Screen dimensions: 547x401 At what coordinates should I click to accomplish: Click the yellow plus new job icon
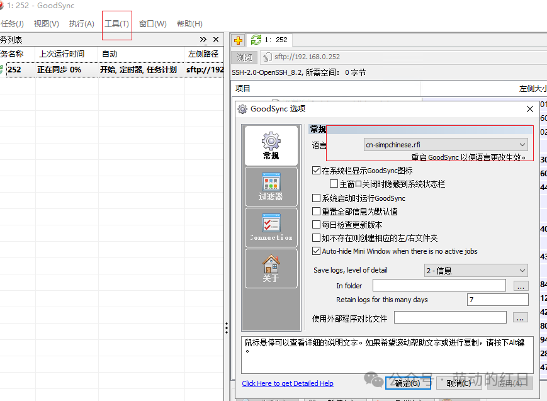(x=239, y=40)
